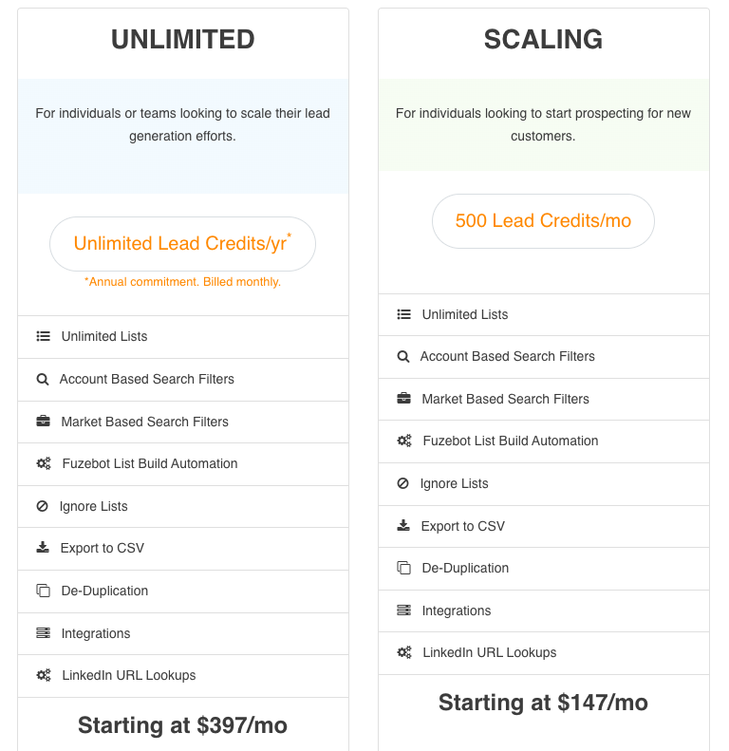The height and width of the screenshot is (751, 729).
Task: Click Market Based Search Filters in the SCALING plan
Action: pyautogui.click(x=505, y=399)
